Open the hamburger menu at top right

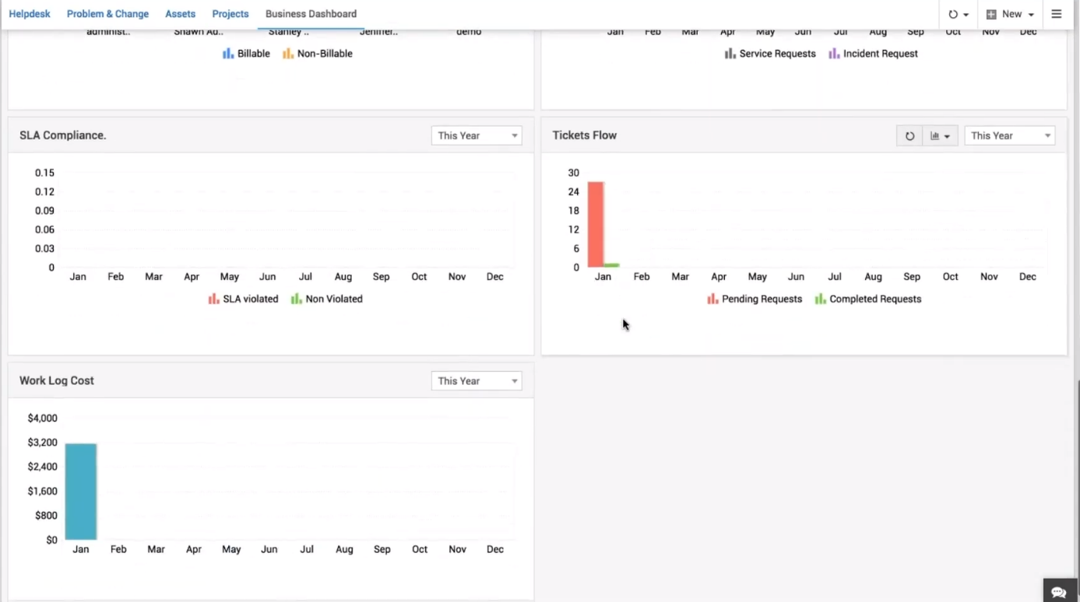tap(1057, 14)
